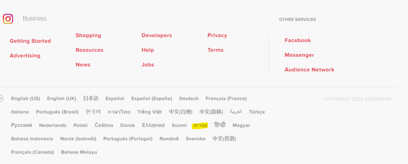
Task: Switch language to Magyar
Action: pyautogui.click(x=241, y=125)
